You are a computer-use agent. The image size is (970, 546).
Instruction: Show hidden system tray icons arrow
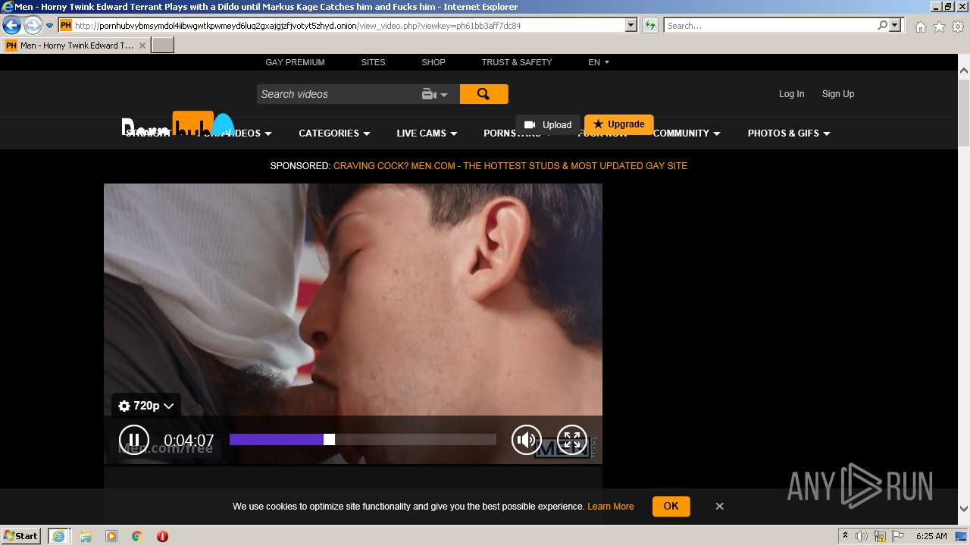[845, 536]
